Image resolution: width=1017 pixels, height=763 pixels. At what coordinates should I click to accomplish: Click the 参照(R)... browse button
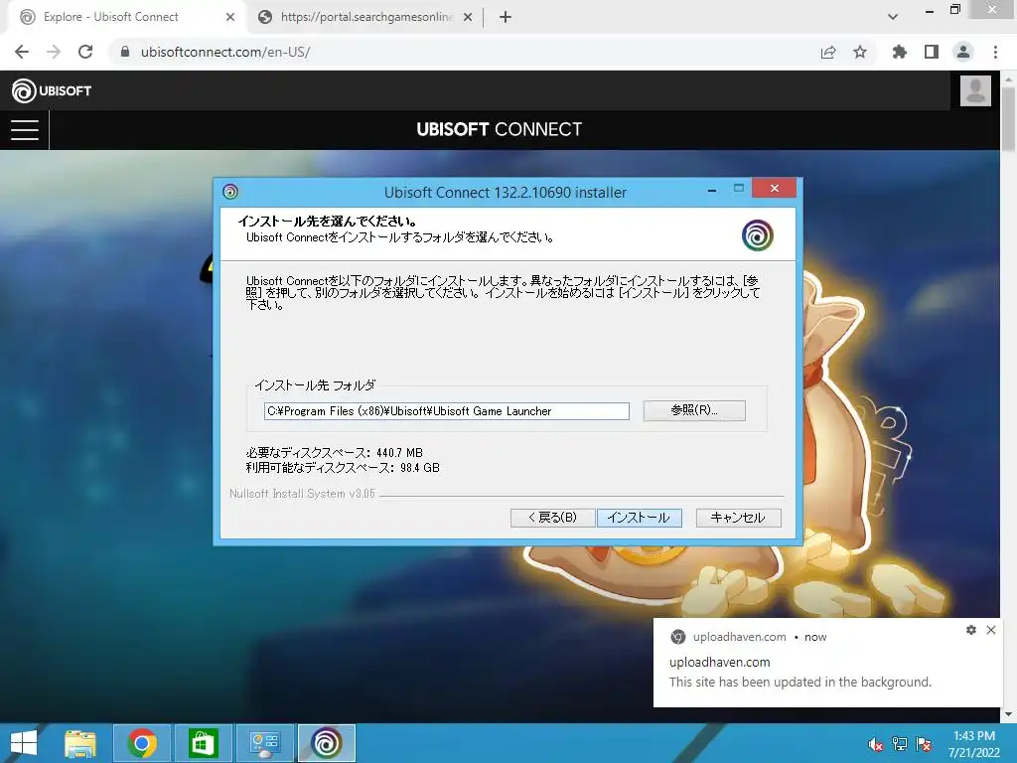[x=694, y=410]
